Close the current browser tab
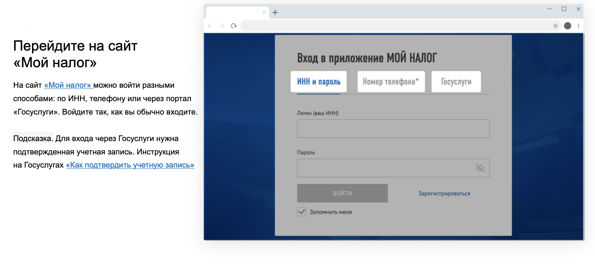 click(264, 12)
